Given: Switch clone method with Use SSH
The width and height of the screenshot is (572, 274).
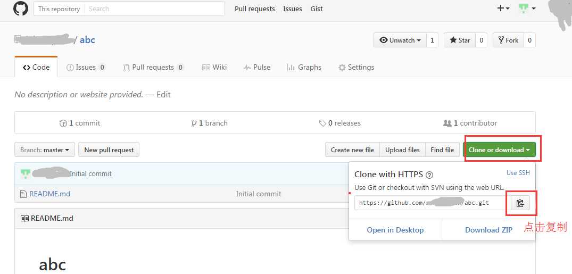Looking at the screenshot, I should point(518,172).
